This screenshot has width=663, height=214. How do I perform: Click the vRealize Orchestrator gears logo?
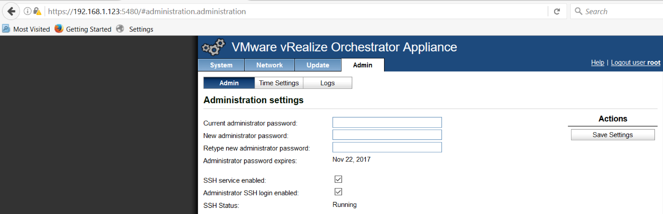tap(213, 47)
